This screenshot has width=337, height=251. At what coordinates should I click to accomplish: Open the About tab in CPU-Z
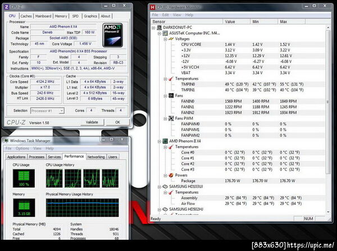click(x=106, y=16)
